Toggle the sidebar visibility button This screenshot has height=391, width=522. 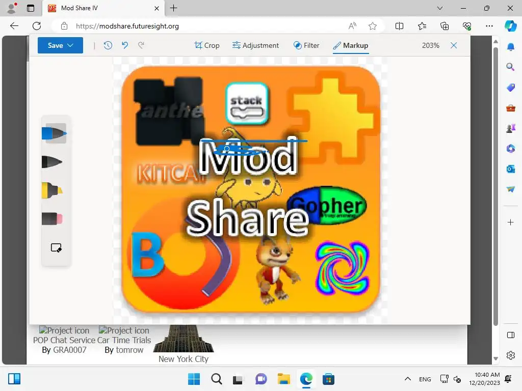pos(510,335)
